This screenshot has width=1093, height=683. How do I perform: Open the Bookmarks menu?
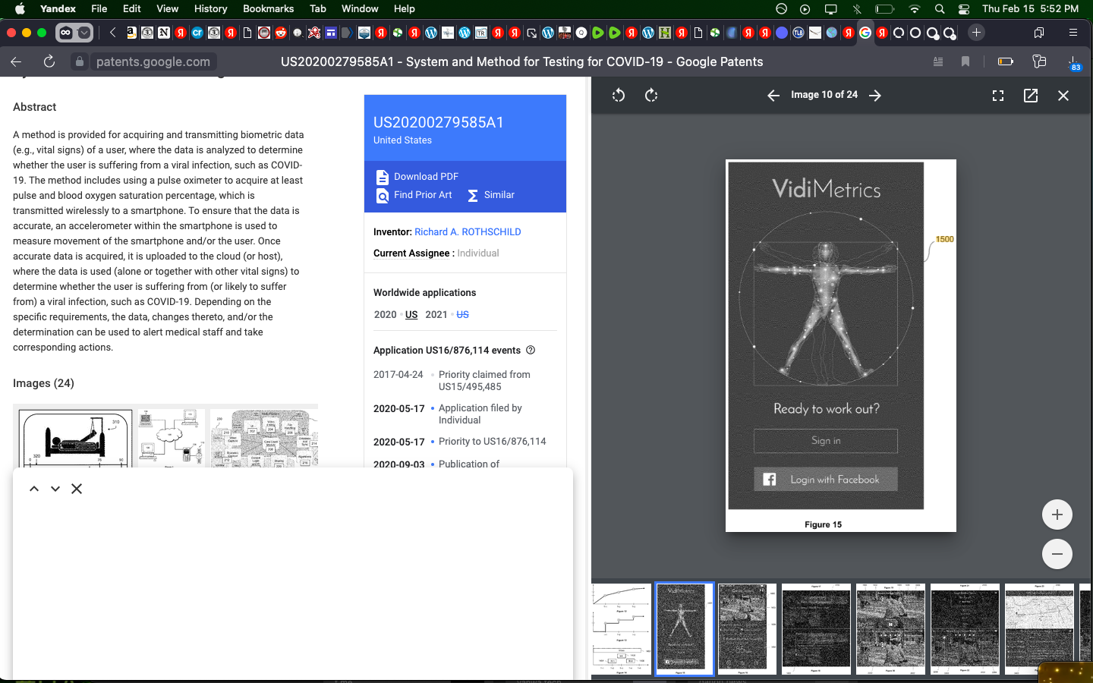(268, 8)
